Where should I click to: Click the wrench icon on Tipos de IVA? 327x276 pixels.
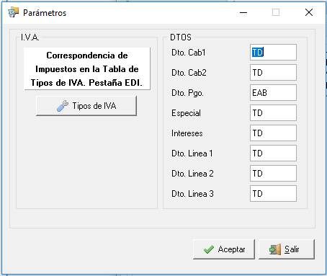click(63, 106)
